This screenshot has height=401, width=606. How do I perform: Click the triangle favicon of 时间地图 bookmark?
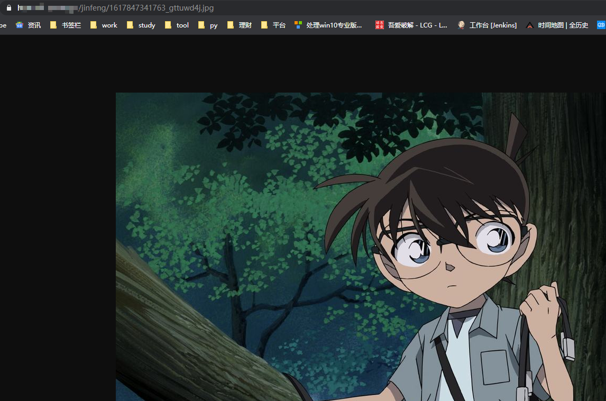click(529, 25)
